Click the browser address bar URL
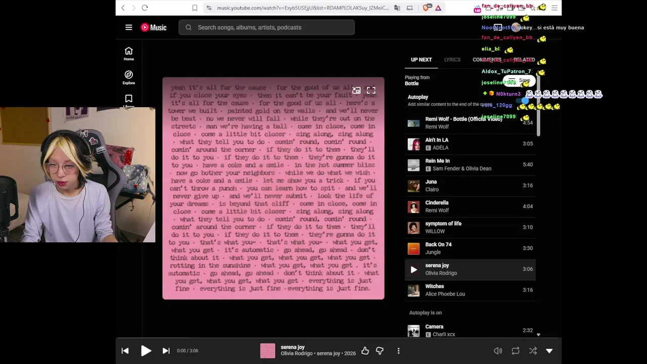 tap(302, 8)
